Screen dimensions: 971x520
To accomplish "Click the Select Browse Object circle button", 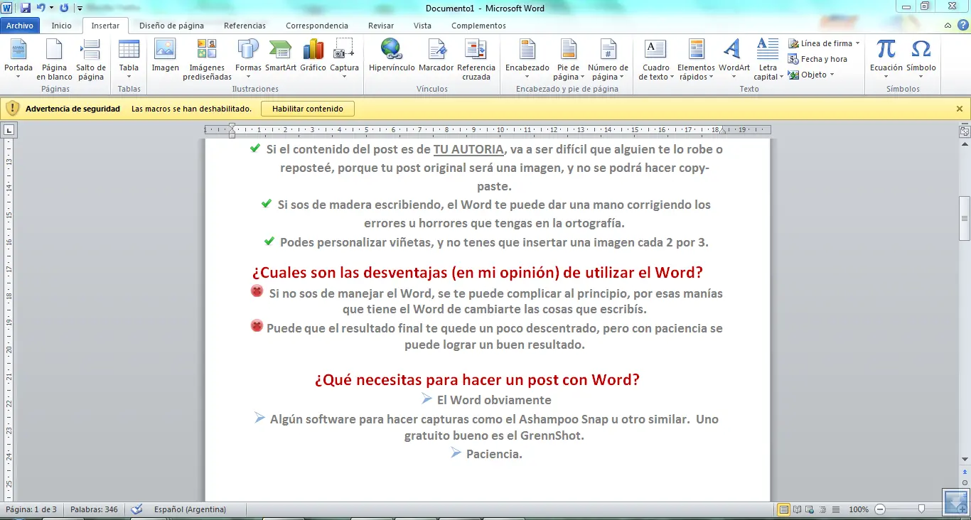I will click(965, 482).
